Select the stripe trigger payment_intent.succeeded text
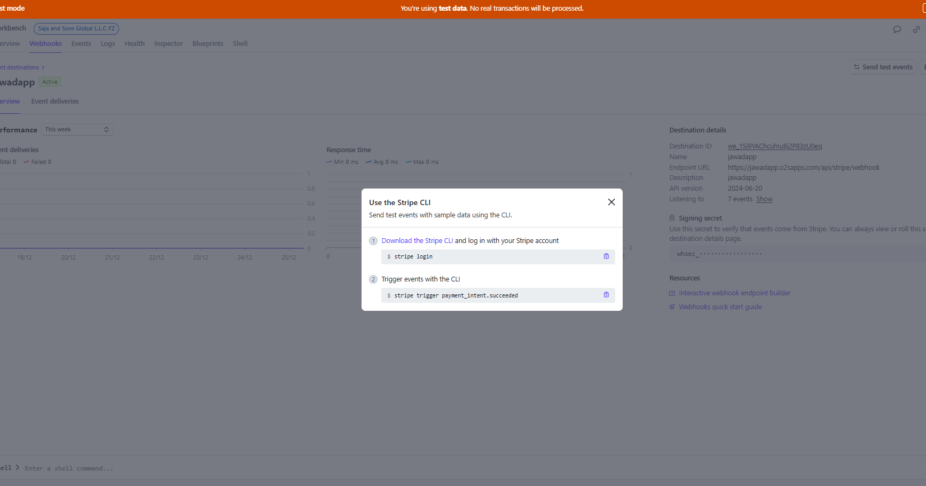926x486 pixels. [x=456, y=295]
